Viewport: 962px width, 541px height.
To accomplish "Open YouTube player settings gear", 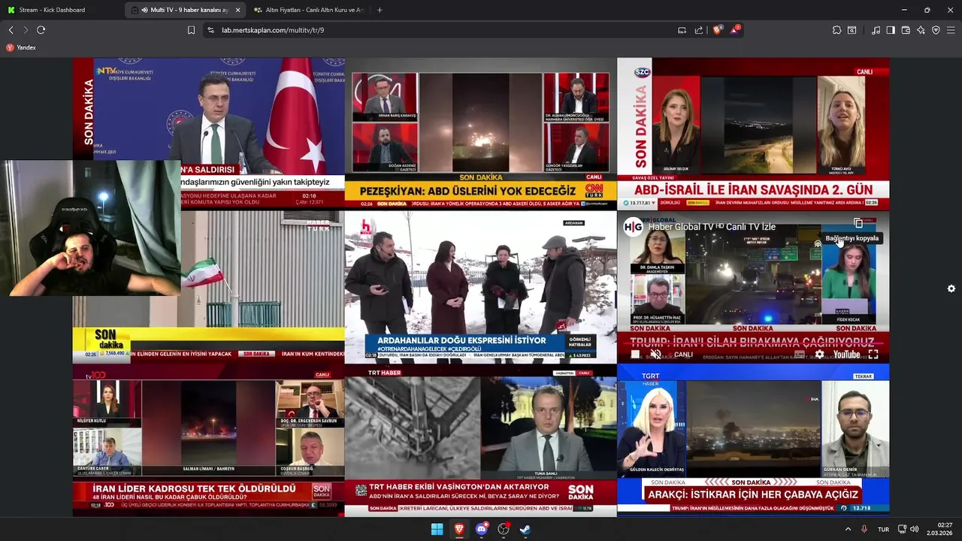I will (819, 355).
